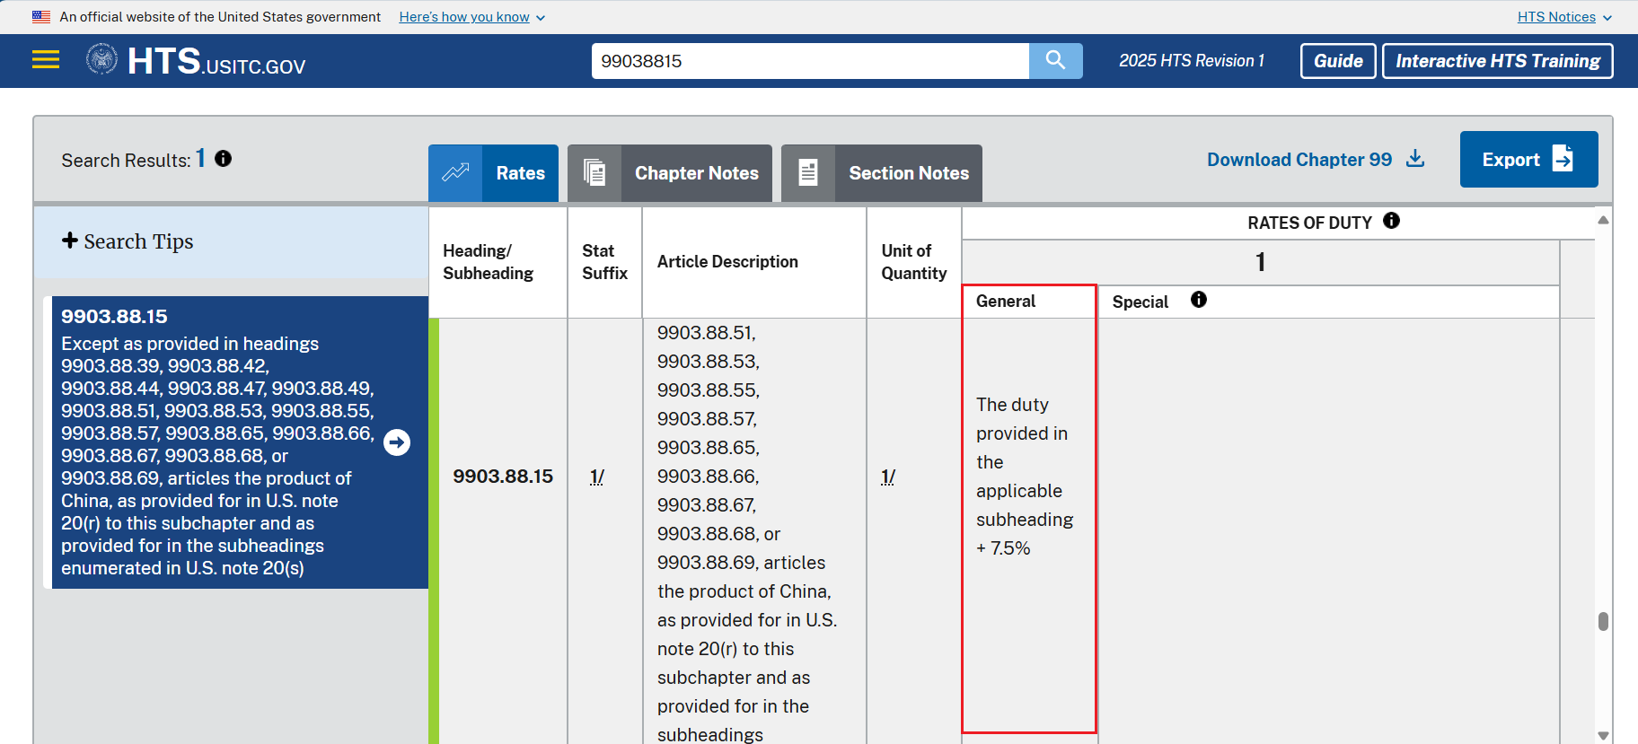Click the arrow icon on 9903.88.15 result
1638x744 pixels.
click(397, 442)
